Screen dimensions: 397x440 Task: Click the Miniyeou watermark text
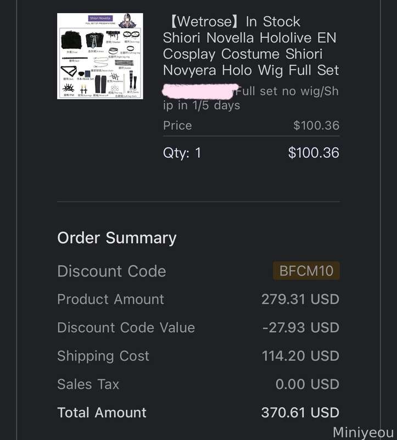click(363, 432)
